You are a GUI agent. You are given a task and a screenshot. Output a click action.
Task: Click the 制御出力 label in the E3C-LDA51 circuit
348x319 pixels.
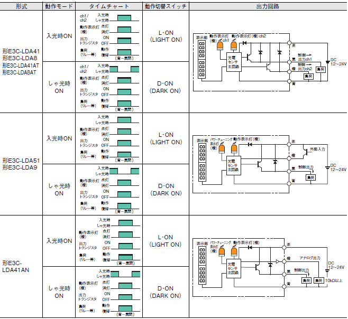(x=306, y=167)
